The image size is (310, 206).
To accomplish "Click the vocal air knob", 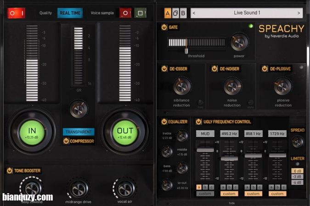I will pyautogui.click(x=125, y=189).
